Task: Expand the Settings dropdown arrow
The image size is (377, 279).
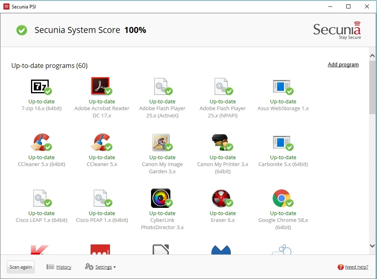Action: pyautogui.click(x=114, y=267)
